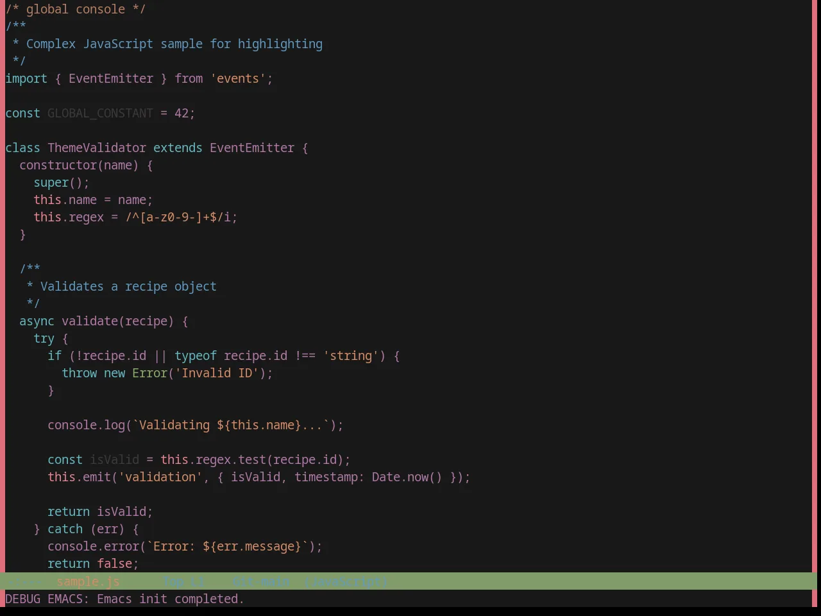Click the 'from' keyword
Image resolution: width=821 pixels, height=616 pixels.
tap(189, 78)
